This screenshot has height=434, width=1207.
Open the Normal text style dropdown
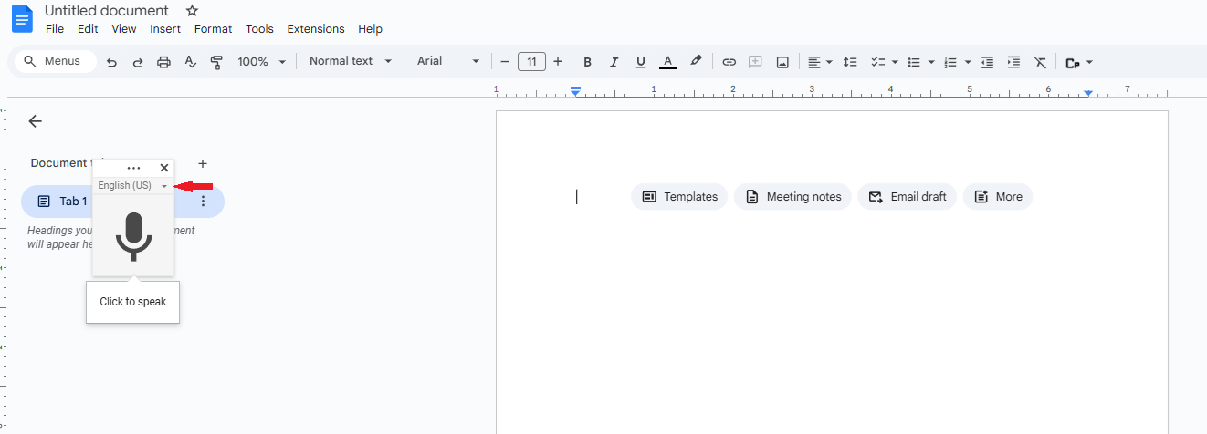pos(351,61)
